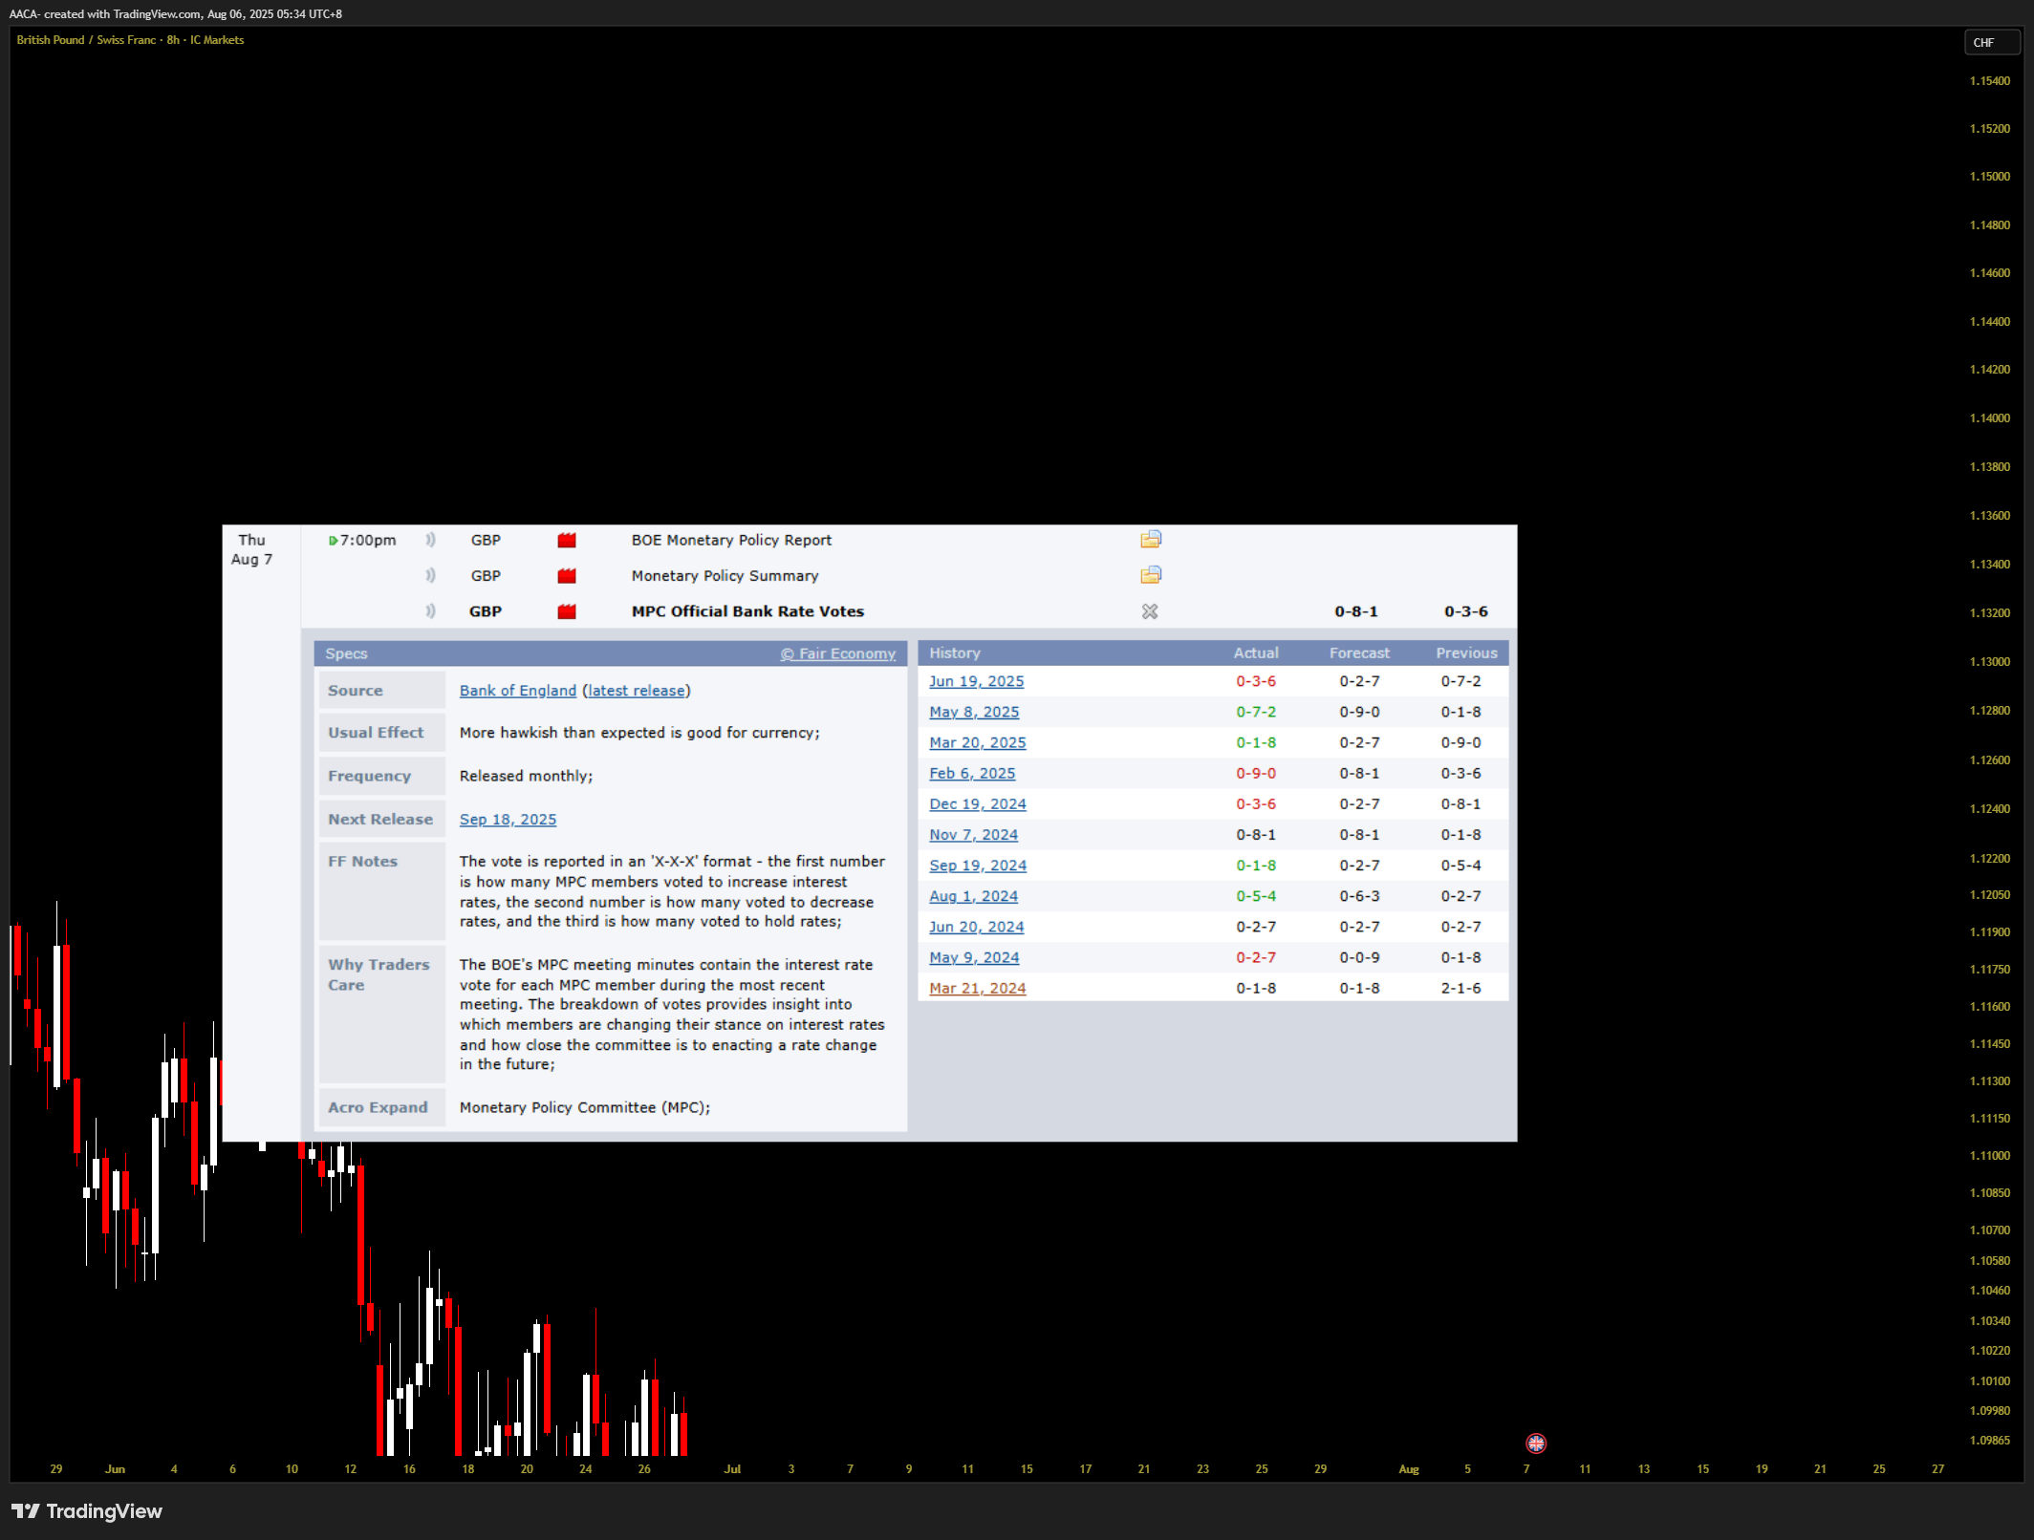Open Sep 18, 2025 next release link
Image resolution: width=2034 pixels, height=1540 pixels.
tap(508, 820)
